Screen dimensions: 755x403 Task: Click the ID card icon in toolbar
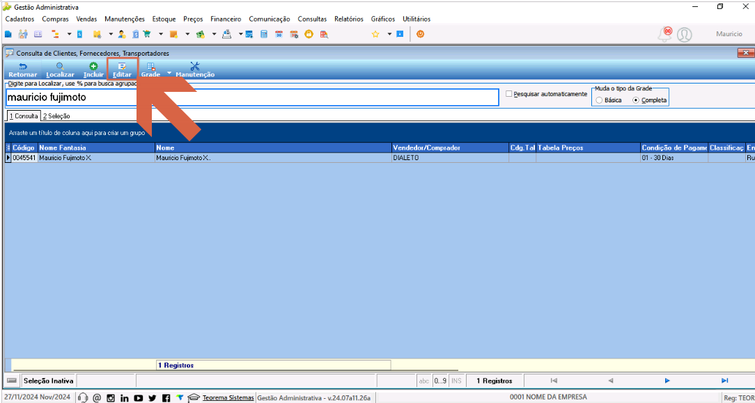coord(38,34)
